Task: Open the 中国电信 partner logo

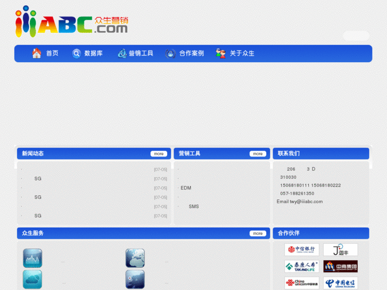Action: tap(341, 283)
